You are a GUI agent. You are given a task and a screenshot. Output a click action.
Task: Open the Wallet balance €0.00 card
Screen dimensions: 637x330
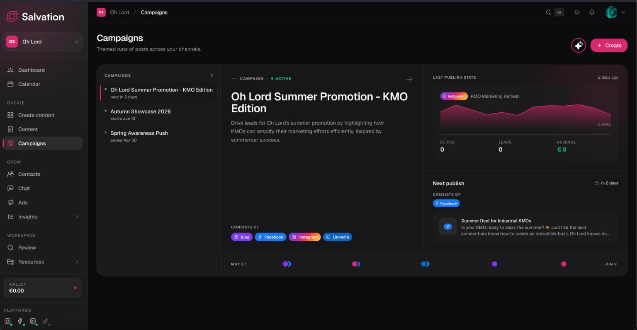point(43,288)
